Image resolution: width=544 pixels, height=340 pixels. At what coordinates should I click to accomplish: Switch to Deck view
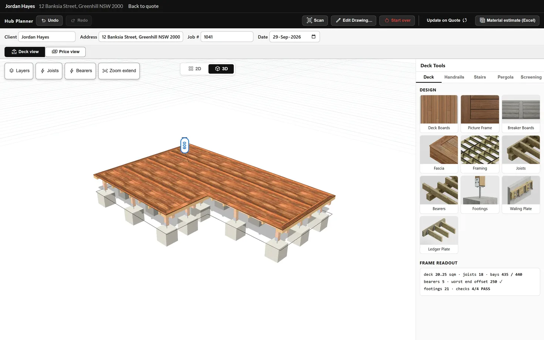click(x=25, y=52)
